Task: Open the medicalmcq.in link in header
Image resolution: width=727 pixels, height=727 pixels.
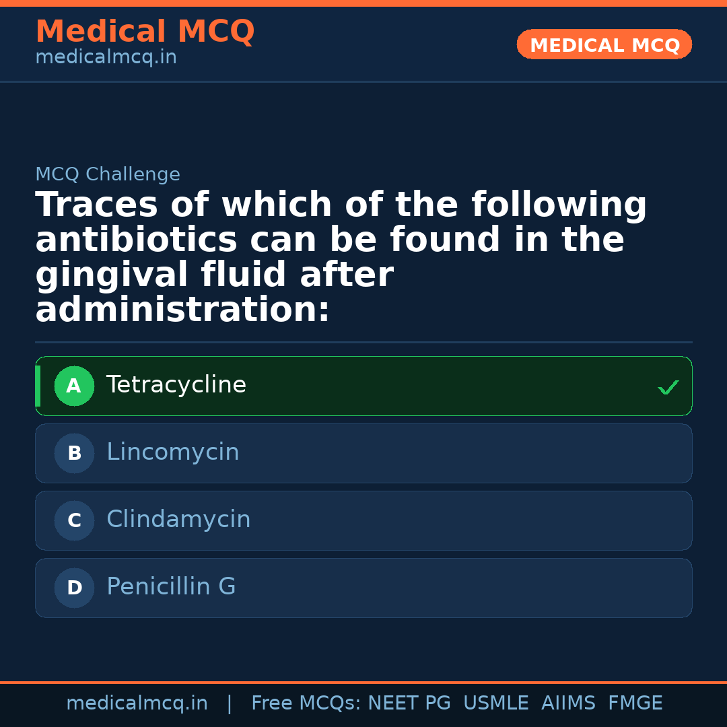Action: point(106,58)
